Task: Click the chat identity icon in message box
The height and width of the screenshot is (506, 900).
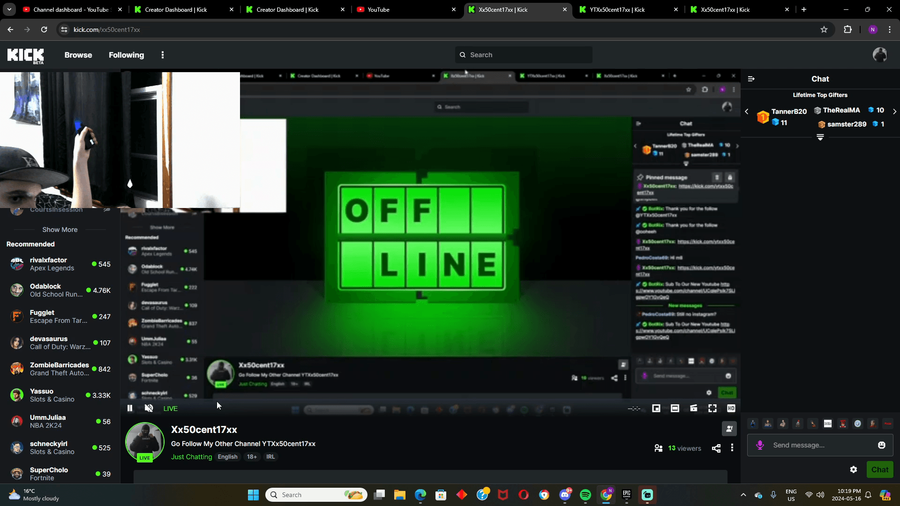Action: [x=760, y=445]
